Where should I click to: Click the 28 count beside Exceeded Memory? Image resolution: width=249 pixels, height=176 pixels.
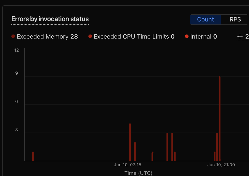(74, 37)
